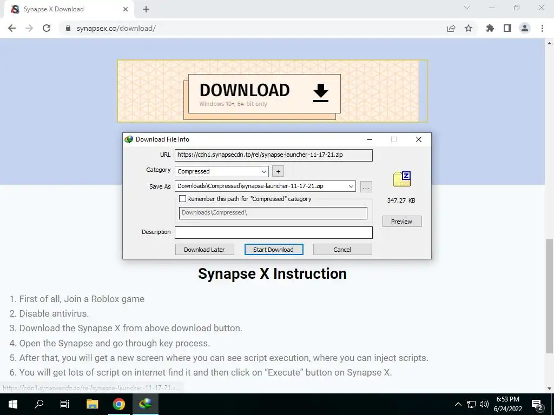Open Internet Download Manager taskbar icon
Screen dimensions: 554x415
tap(145, 404)
